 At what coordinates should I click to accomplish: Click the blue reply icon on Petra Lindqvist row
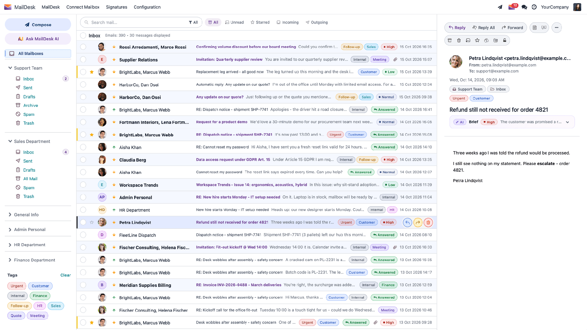(408, 222)
